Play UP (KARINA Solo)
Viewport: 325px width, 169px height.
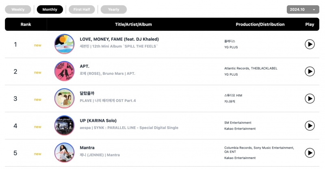[310, 126]
